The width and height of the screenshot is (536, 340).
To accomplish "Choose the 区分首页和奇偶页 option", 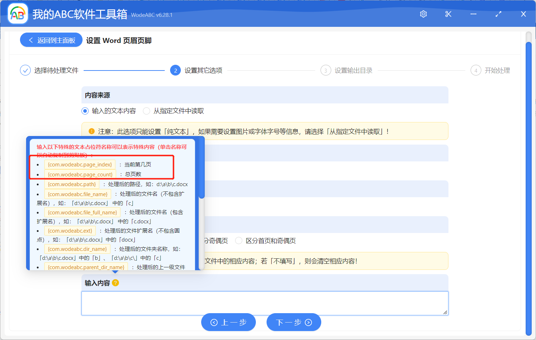I will (238, 241).
